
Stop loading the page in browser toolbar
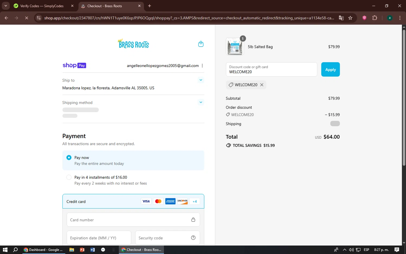(27, 18)
